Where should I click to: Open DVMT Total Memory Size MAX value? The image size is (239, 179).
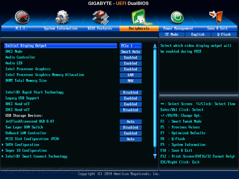coord(131,81)
